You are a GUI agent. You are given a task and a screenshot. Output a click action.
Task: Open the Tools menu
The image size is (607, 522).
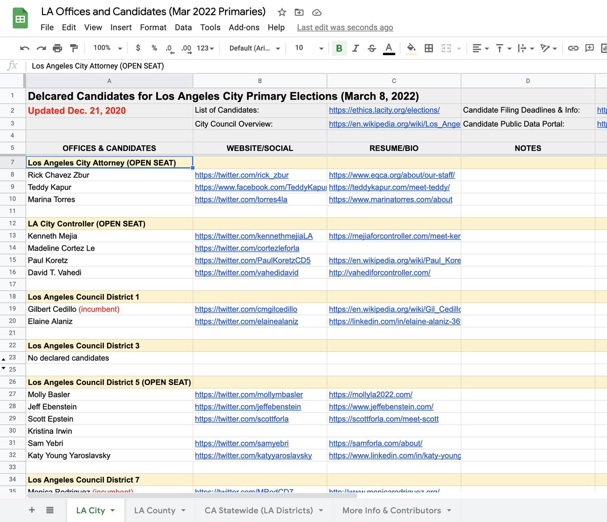(x=210, y=27)
